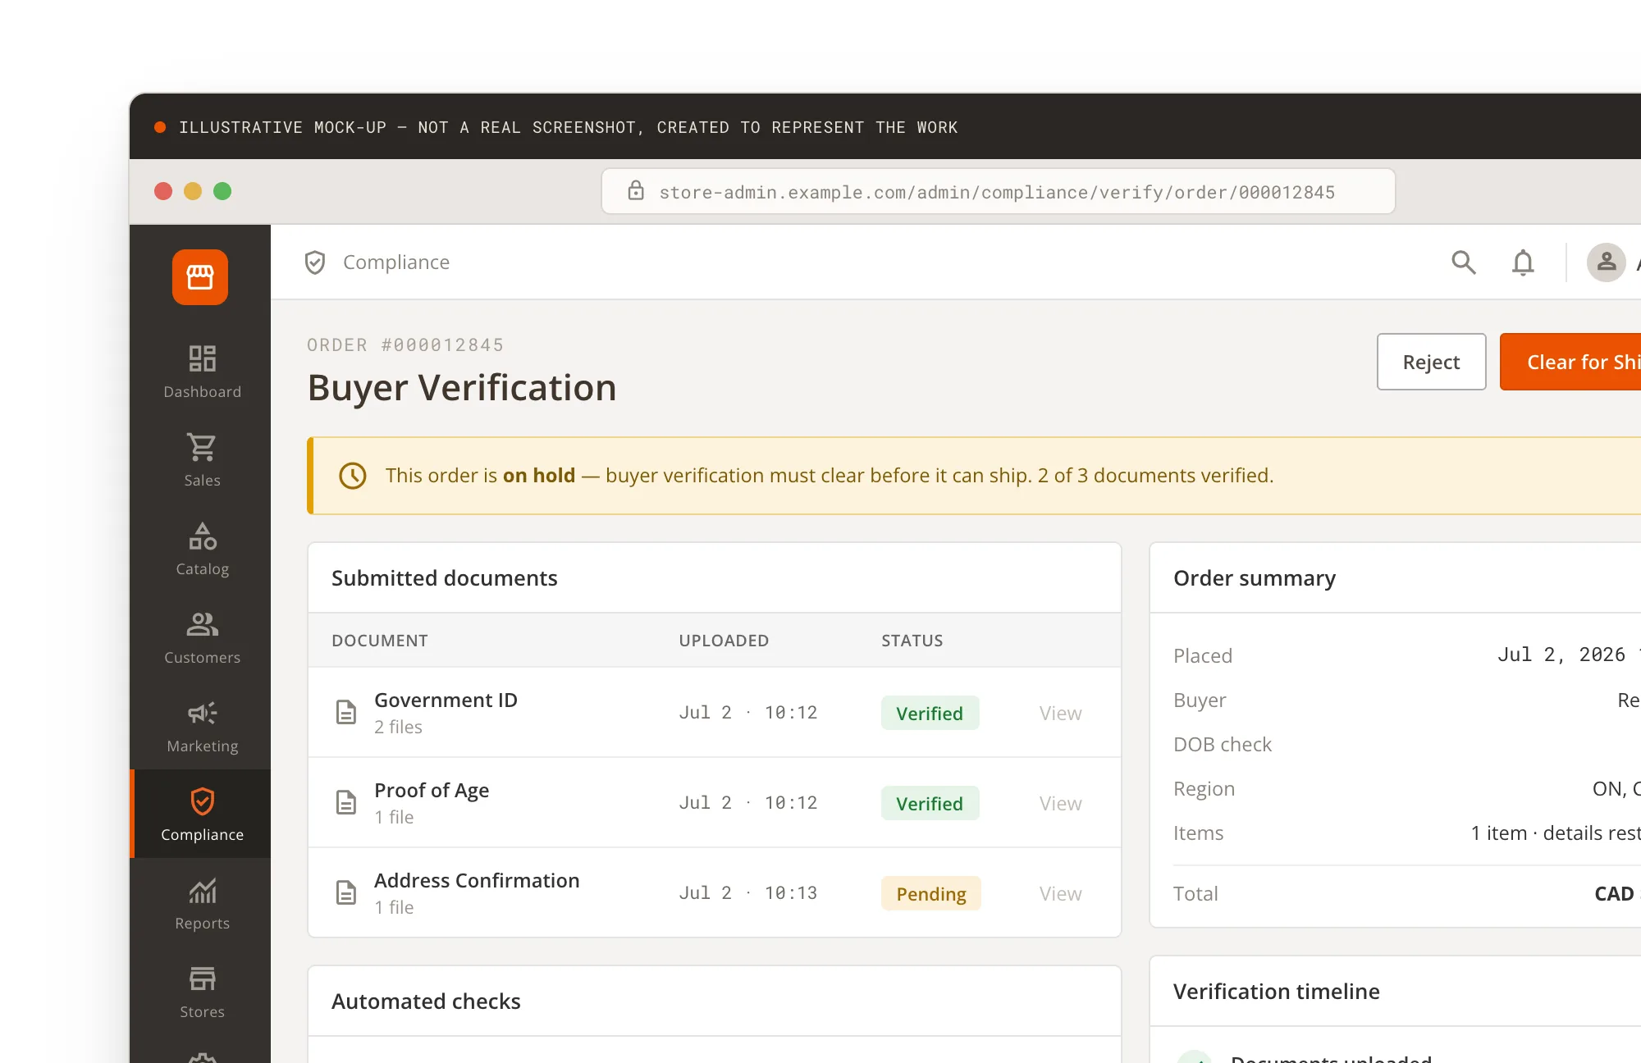Click the 'Submitted documents' heading

[x=444, y=578]
